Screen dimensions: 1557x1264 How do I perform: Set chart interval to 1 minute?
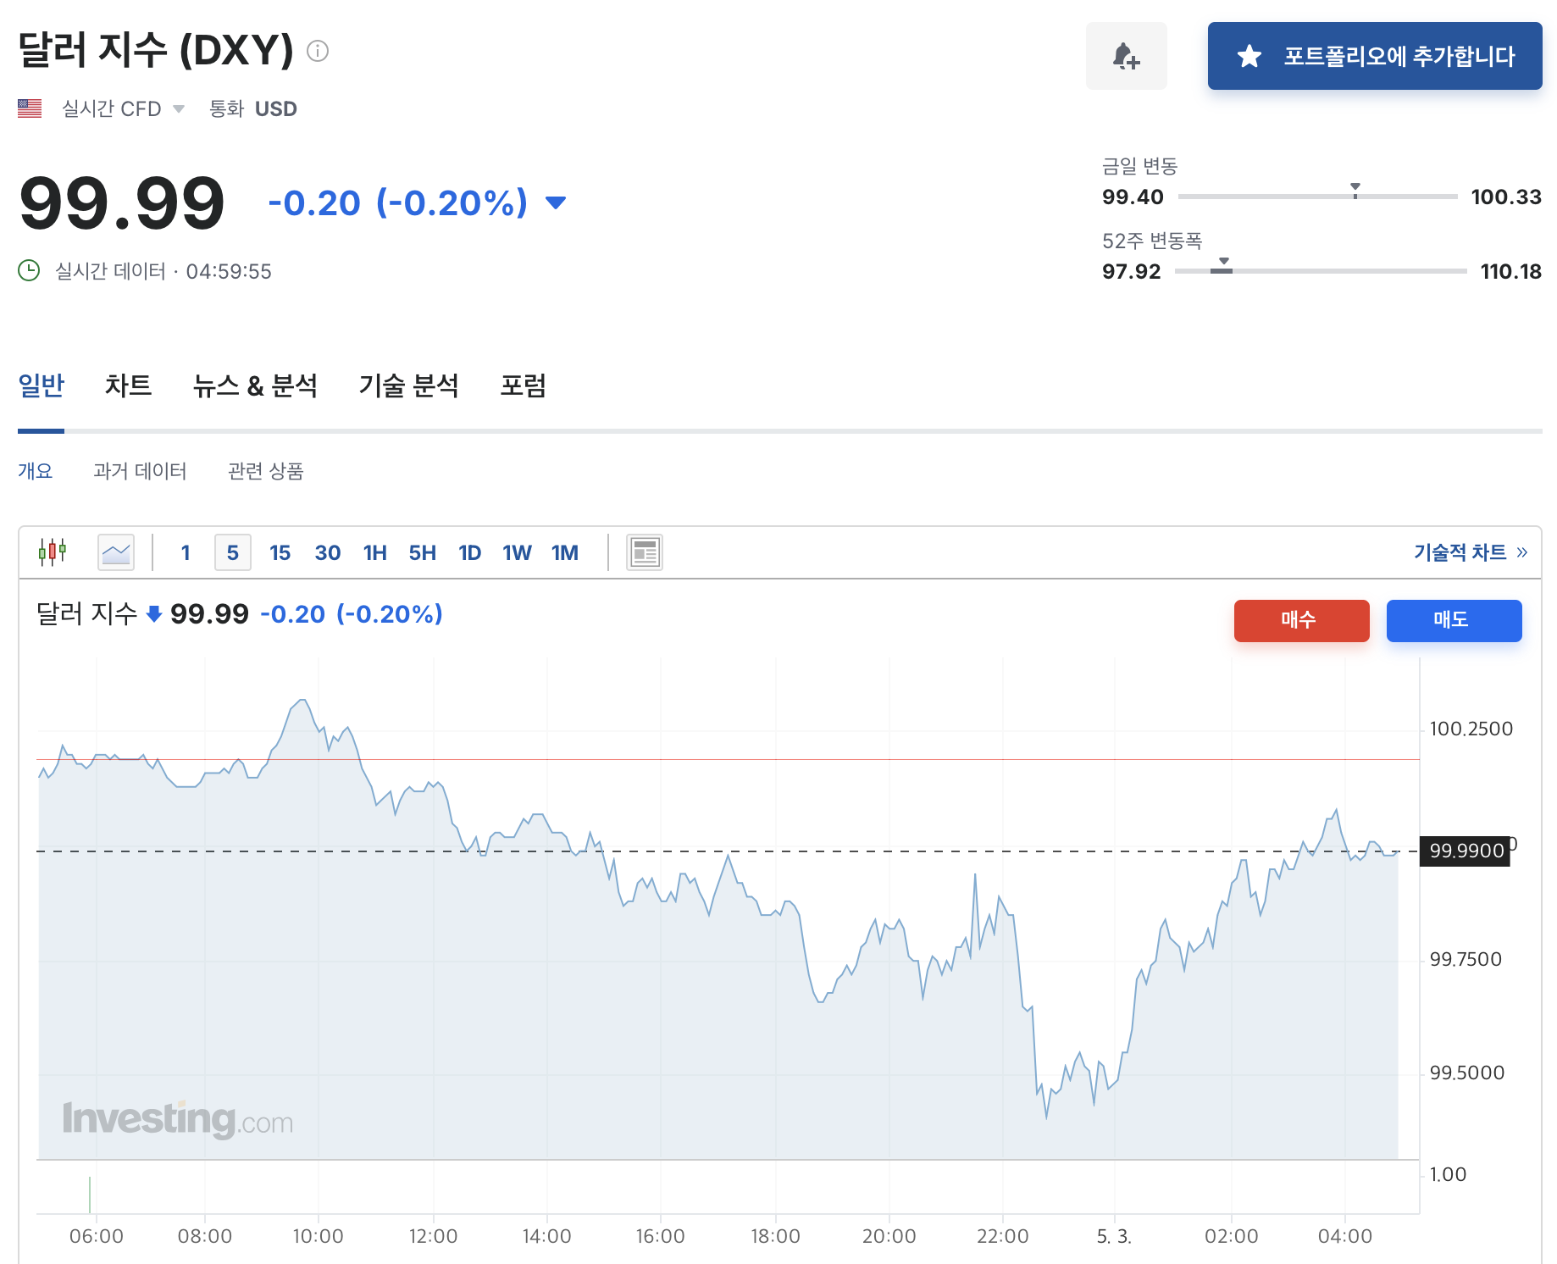point(186,552)
